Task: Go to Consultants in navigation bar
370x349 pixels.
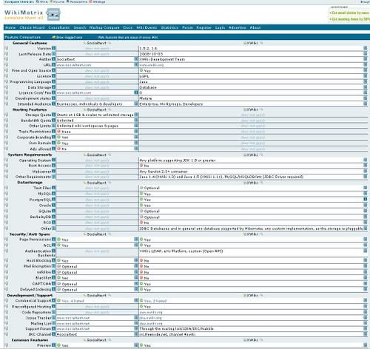Action: [59, 27]
